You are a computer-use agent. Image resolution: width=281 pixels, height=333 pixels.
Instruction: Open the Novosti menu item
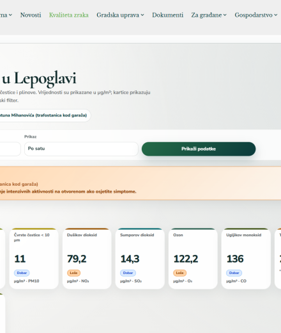(31, 15)
